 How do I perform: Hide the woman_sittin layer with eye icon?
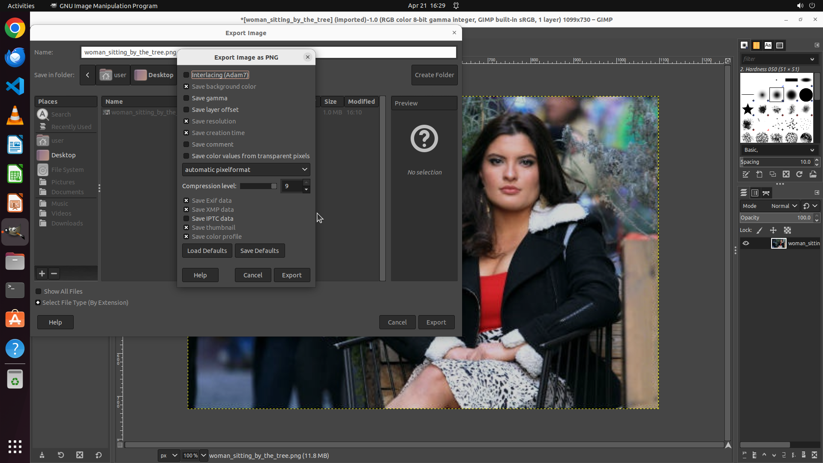(746, 244)
